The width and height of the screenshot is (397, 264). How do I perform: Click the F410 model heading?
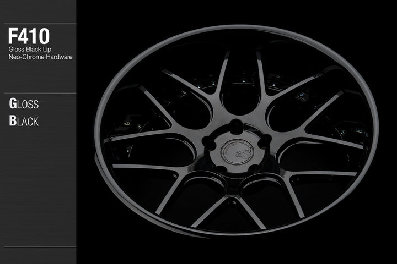point(29,36)
